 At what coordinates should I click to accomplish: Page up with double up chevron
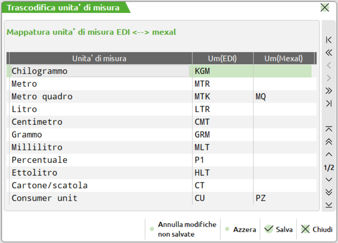[329, 141]
